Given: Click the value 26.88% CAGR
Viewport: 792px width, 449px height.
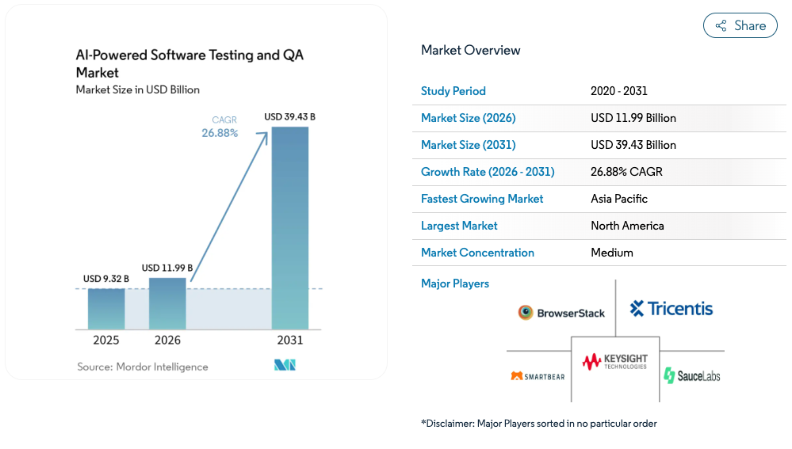Looking at the screenshot, I should click(626, 172).
